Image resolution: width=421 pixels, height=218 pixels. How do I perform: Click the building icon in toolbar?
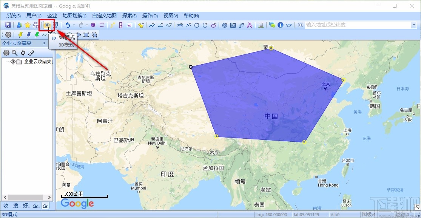tap(261, 25)
